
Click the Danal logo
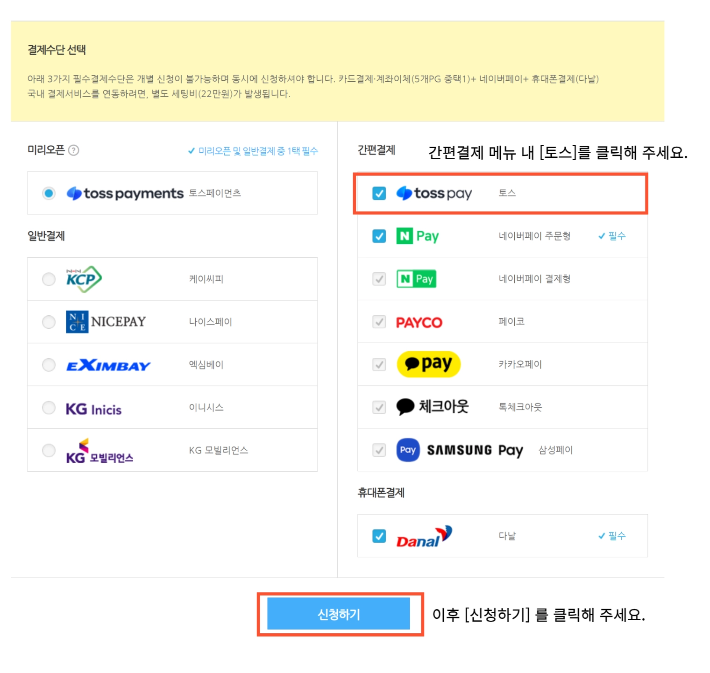point(424,536)
